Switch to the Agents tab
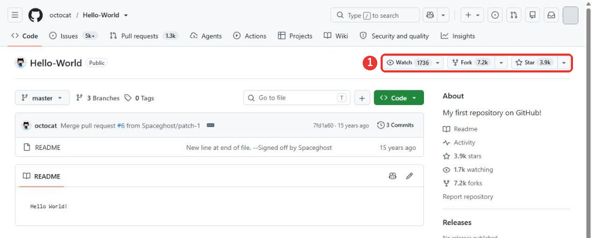The width and height of the screenshot is (592, 238). pyautogui.click(x=206, y=36)
